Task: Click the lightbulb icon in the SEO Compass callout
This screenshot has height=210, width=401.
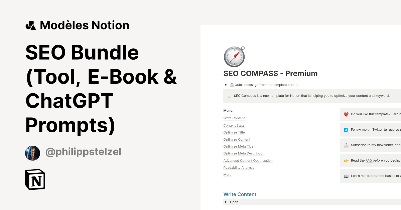Action: point(229,96)
